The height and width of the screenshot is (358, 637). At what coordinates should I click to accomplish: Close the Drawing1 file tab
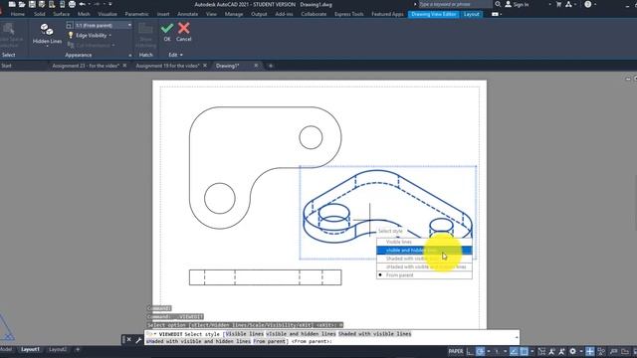tap(256, 66)
